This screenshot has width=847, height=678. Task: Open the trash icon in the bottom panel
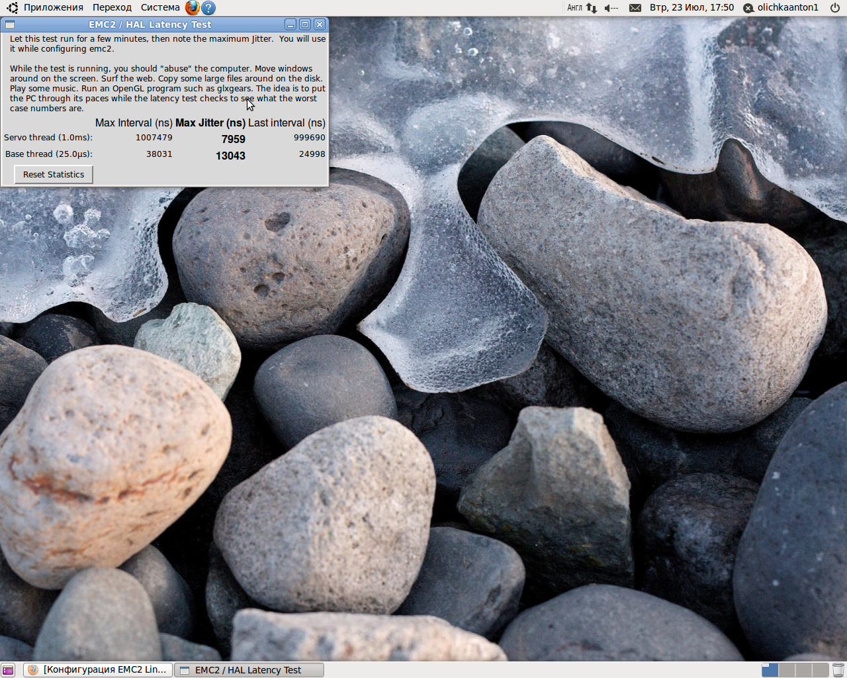pos(838,670)
